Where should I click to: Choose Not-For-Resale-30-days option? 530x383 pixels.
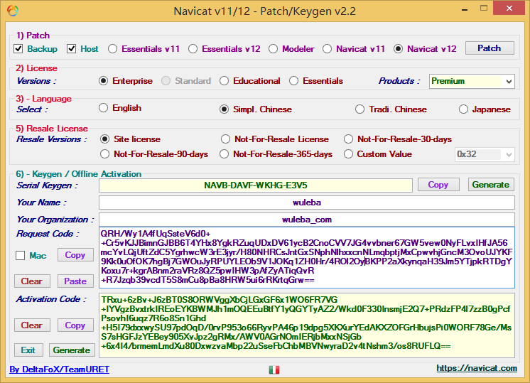coord(349,139)
